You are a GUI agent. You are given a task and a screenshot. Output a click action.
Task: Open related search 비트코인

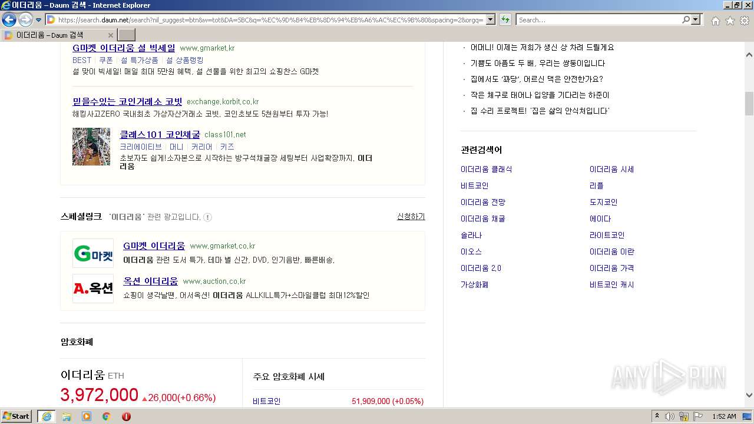coord(475,185)
